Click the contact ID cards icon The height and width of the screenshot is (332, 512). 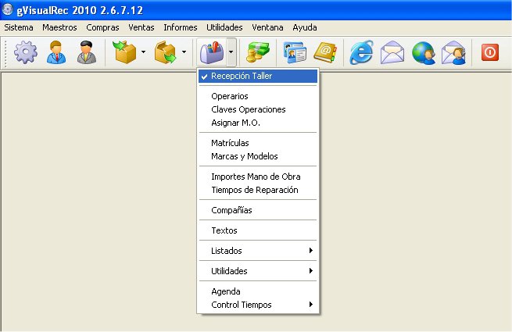point(295,52)
